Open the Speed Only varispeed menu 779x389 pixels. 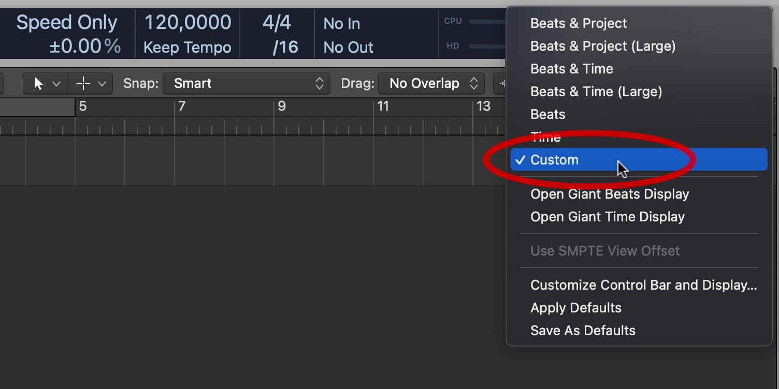(67, 23)
